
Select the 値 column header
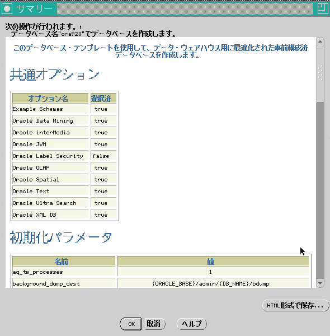coord(213,262)
